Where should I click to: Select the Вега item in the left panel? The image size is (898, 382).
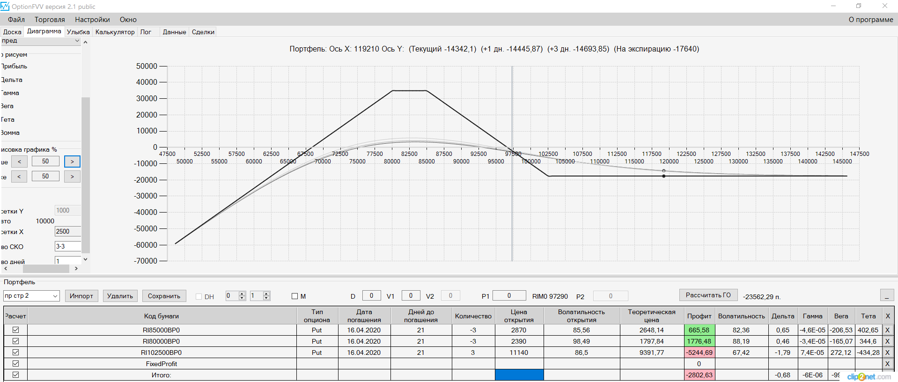(x=7, y=106)
